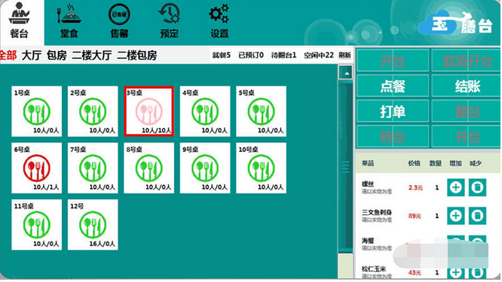Filter tables by 大厅 hall

point(32,55)
